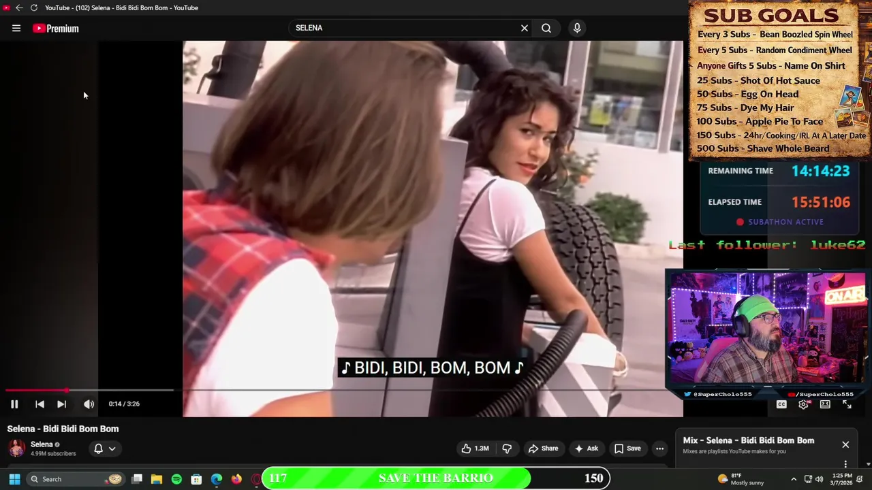Click the Mix - Selena playlist title
Viewport: 872px width, 490px height.
click(x=748, y=440)
